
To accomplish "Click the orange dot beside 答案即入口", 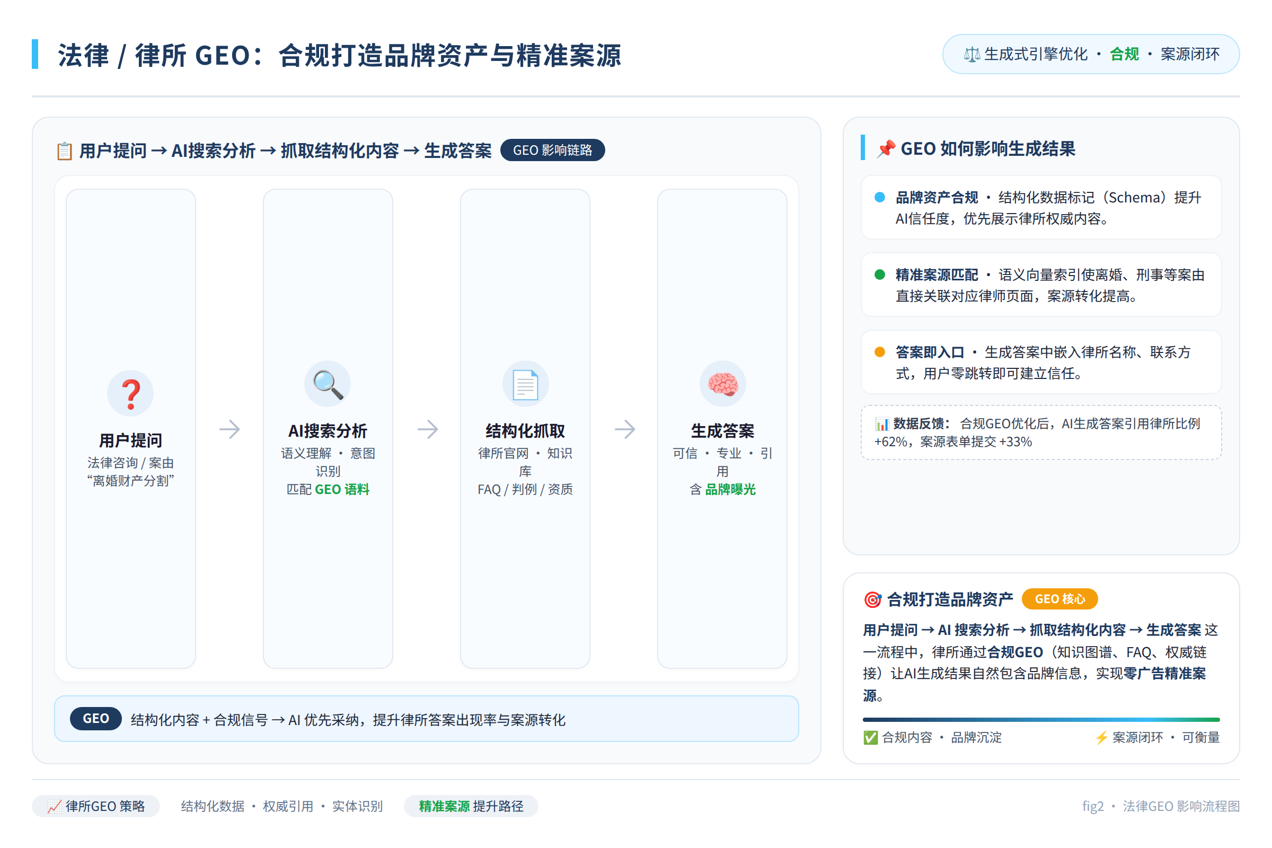I will 880,352.
